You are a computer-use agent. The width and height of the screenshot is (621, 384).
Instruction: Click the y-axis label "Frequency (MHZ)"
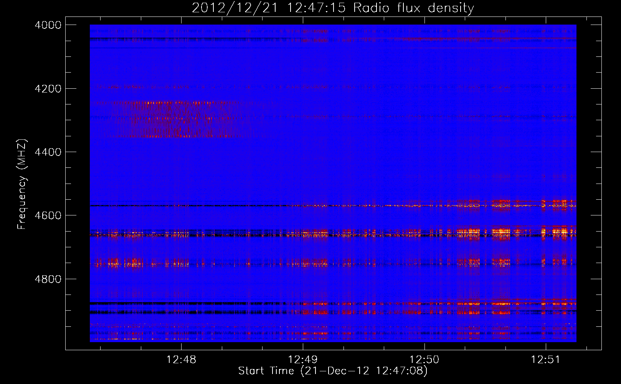(x=22, y=184)
